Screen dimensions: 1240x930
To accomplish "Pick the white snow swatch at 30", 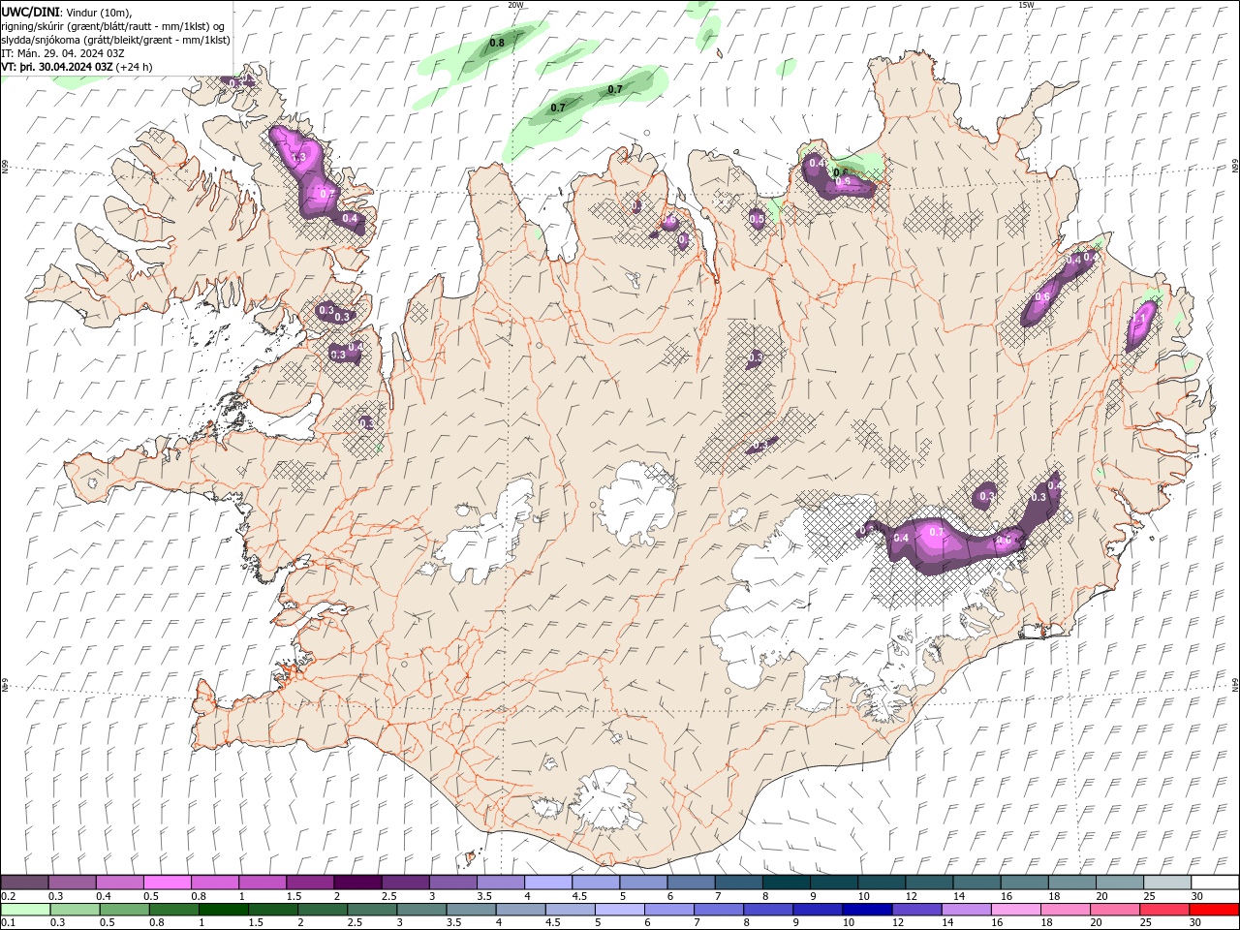I will pyautogui.click(x=1214, y=883).
